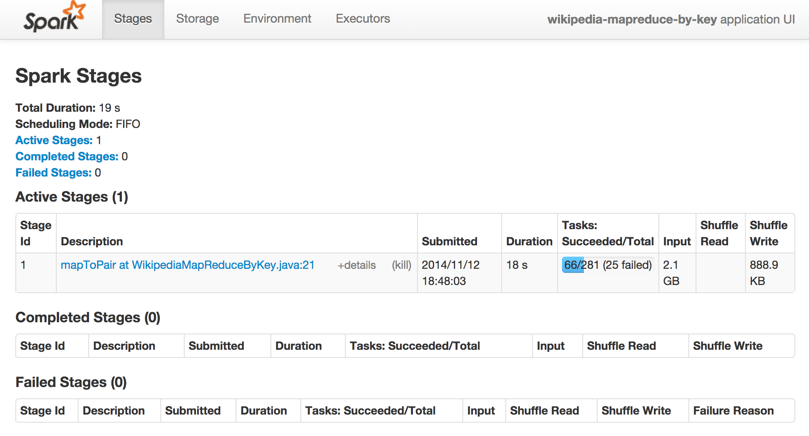Click Duration header in Active Stages table
The image size is (809, 436).
[x=529, y=241]
